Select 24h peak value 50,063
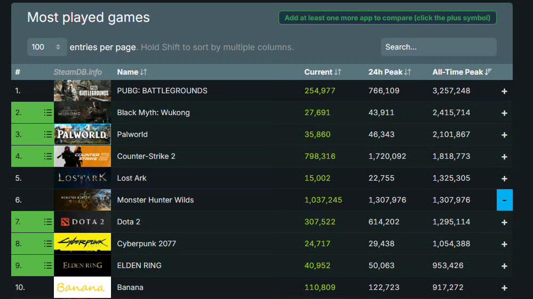Viewport: 533px width, 299px height. 381,265
